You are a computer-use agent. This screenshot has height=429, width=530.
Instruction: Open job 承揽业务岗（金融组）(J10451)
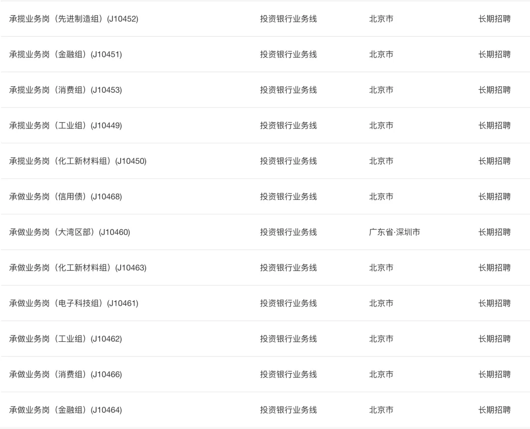coord(66,54)
